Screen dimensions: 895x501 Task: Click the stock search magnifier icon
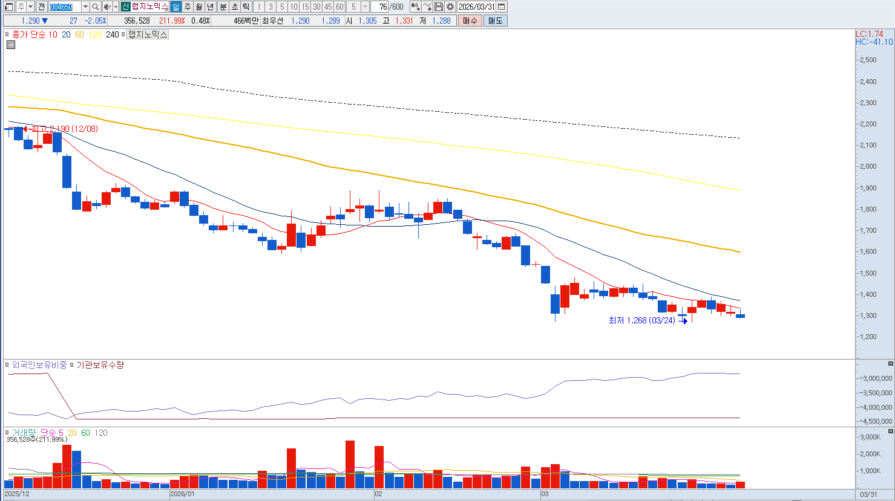(96, 7)
